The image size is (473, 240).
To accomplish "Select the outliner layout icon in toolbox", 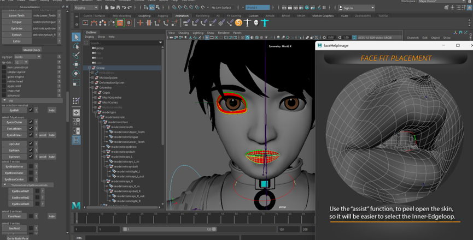I will (x=76, y=140).
